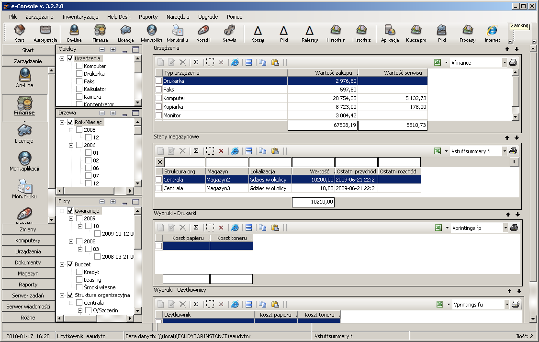Select Licencje in the left sidebar

[x=24, y=134]
